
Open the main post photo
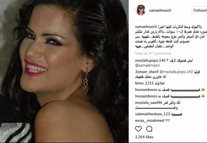pyautogui.click(x=64, y=71)
